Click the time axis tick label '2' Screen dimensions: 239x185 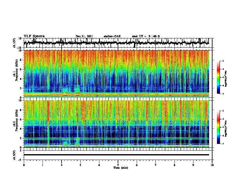pos(62,165)
